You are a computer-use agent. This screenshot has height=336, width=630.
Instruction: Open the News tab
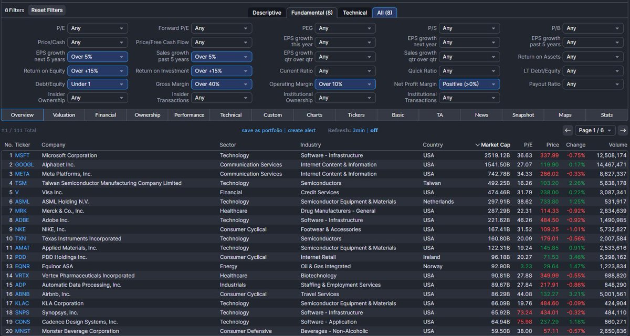coord(481,114)
